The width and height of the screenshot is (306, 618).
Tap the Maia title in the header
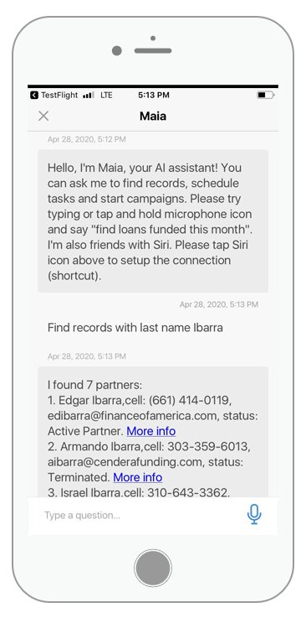click(153, 116)
